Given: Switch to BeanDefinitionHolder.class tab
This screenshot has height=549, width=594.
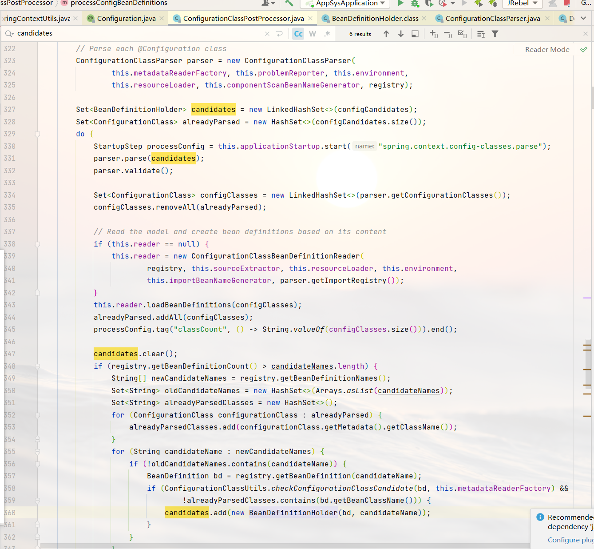Looking at the screenshot, I should coord(375,18).
